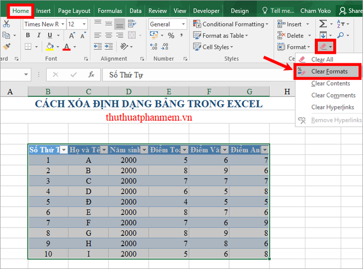
Task: Select the Format Painter brush
Action: 6,46
